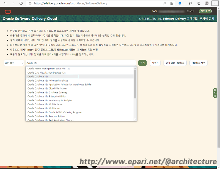Screen dimensions: 220x169
Task: Select Oracle Access Management Suite Plus 12c
Action: pos(79,69)
